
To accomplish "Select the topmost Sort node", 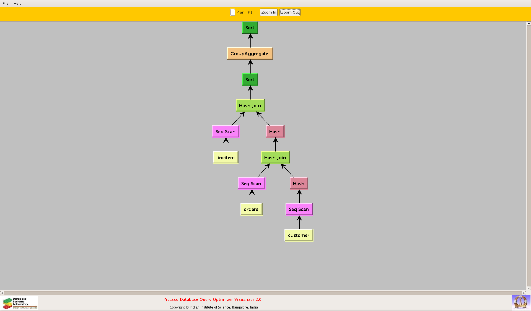I will click(250, 28).
